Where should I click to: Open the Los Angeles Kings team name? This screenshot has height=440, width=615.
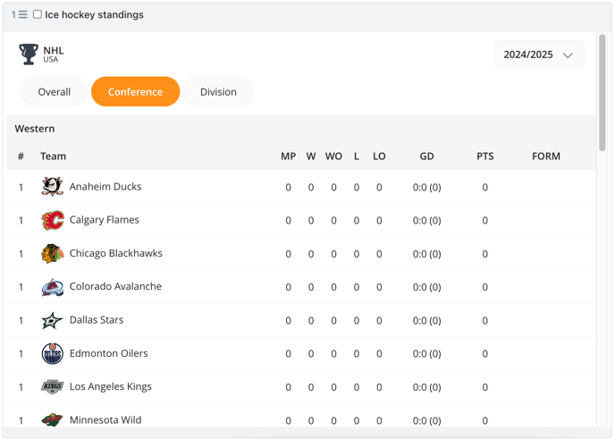[111, 386]
